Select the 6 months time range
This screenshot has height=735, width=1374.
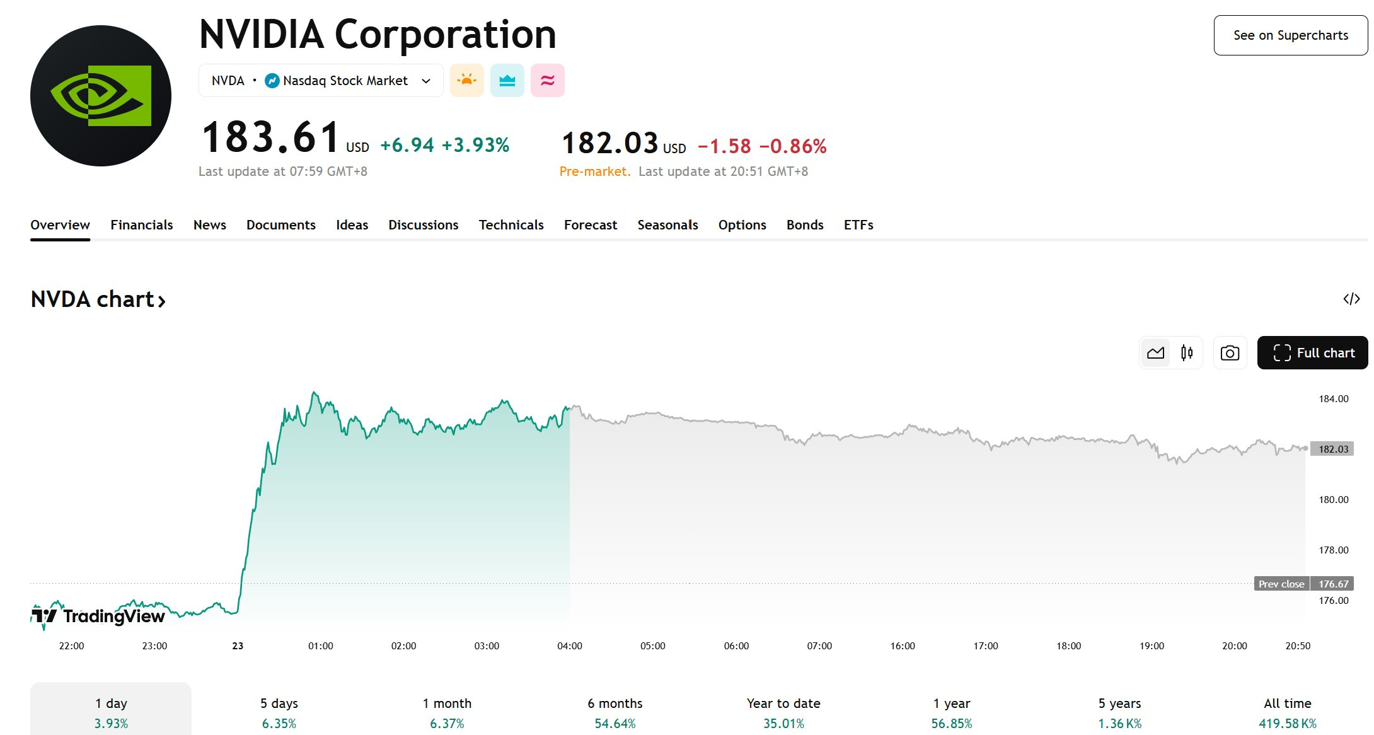tap(615, 712)
